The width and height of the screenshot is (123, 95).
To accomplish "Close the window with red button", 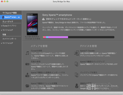I will point(2,2).
